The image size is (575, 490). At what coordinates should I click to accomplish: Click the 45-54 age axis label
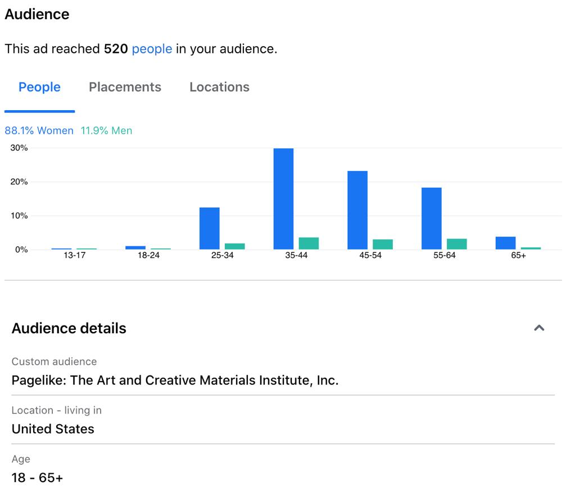point(370,255)
